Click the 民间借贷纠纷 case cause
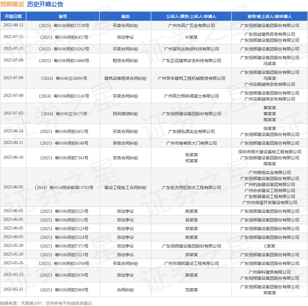308x306 pixels. [125, 114]
